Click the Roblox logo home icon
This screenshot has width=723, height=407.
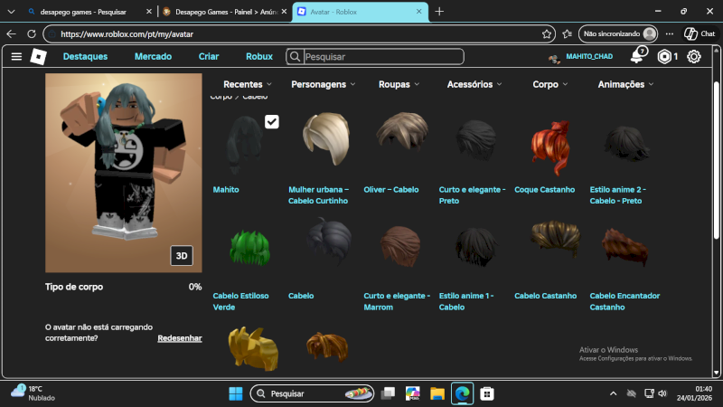(38, 56)
